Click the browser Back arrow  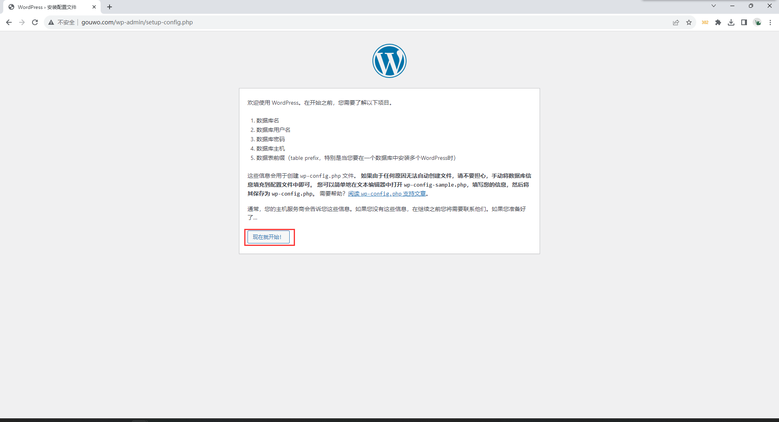pyautogui.click(x=9, y=22)
